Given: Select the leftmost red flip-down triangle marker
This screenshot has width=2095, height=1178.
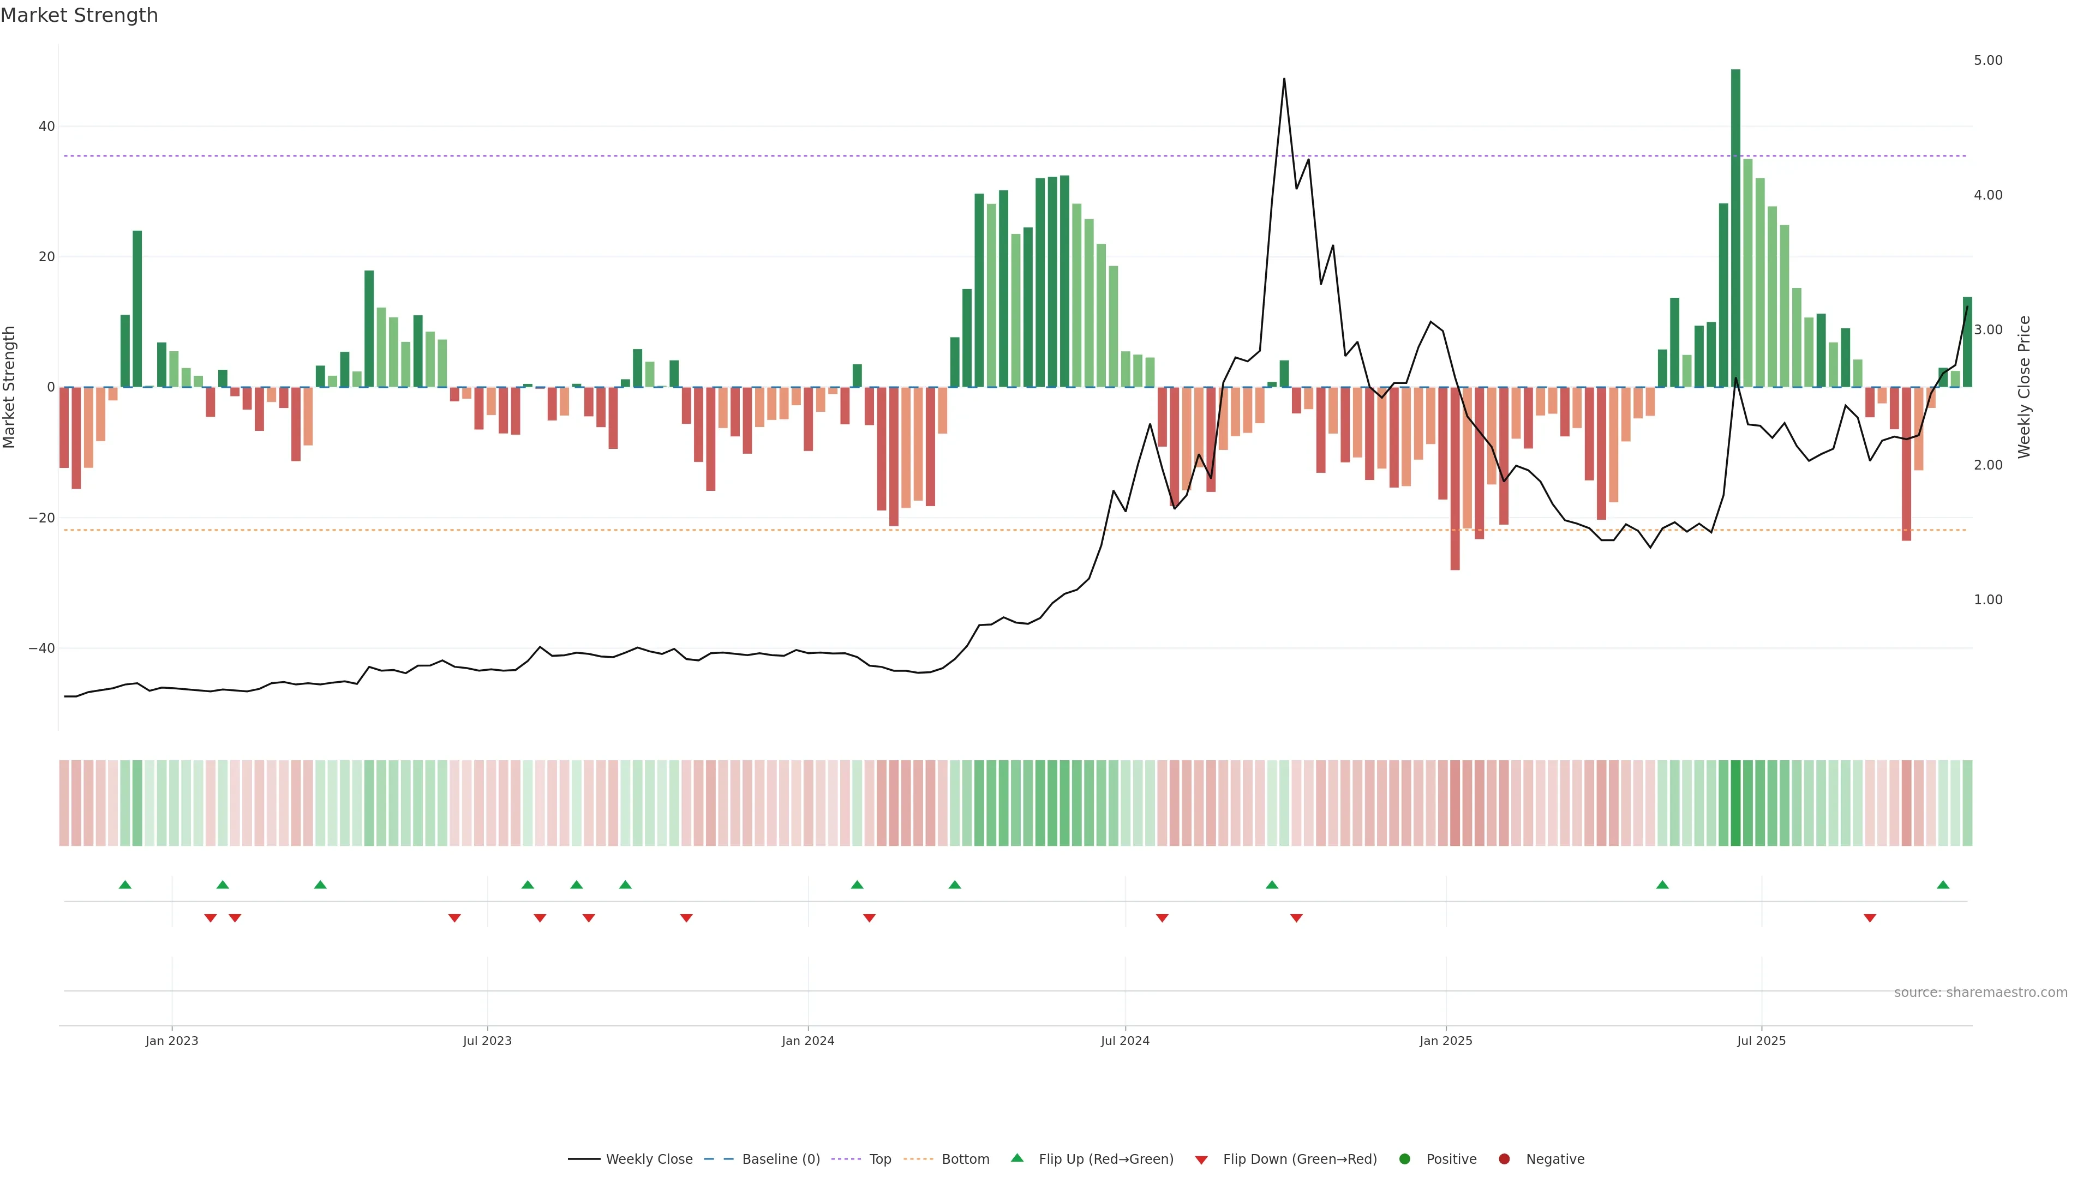Looking at the screenshot, I should click(x=211, y=918).
